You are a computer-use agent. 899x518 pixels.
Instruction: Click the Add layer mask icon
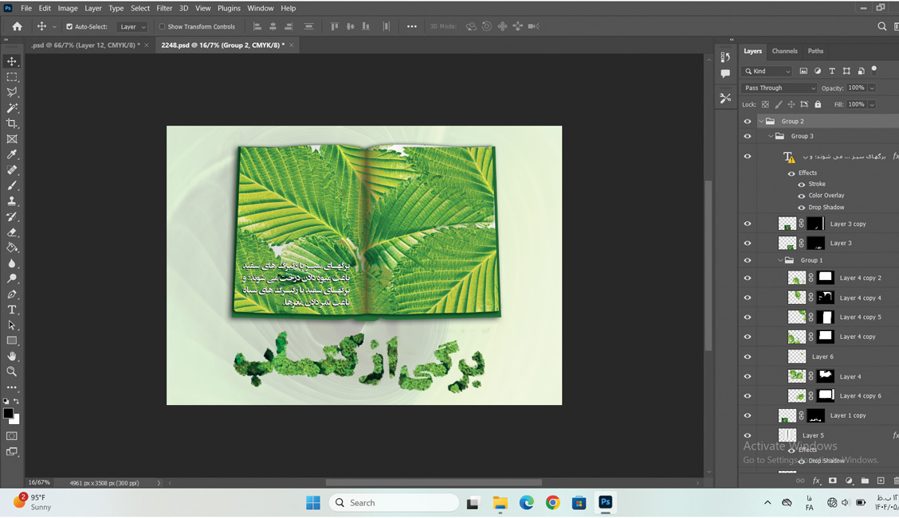point(833,481)
